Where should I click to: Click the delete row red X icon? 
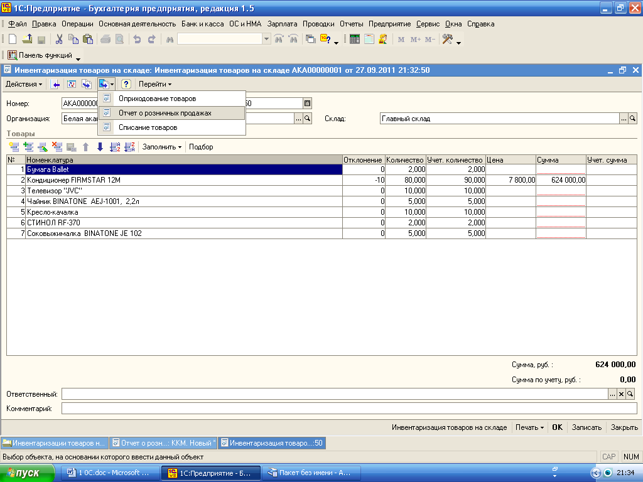click(x=57, y=147)
